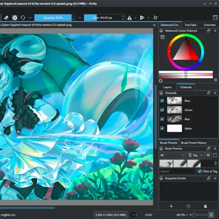219x219 pixels.
Task: Open the dropdown after the Opacity slider
Action: tap(80, 18)
